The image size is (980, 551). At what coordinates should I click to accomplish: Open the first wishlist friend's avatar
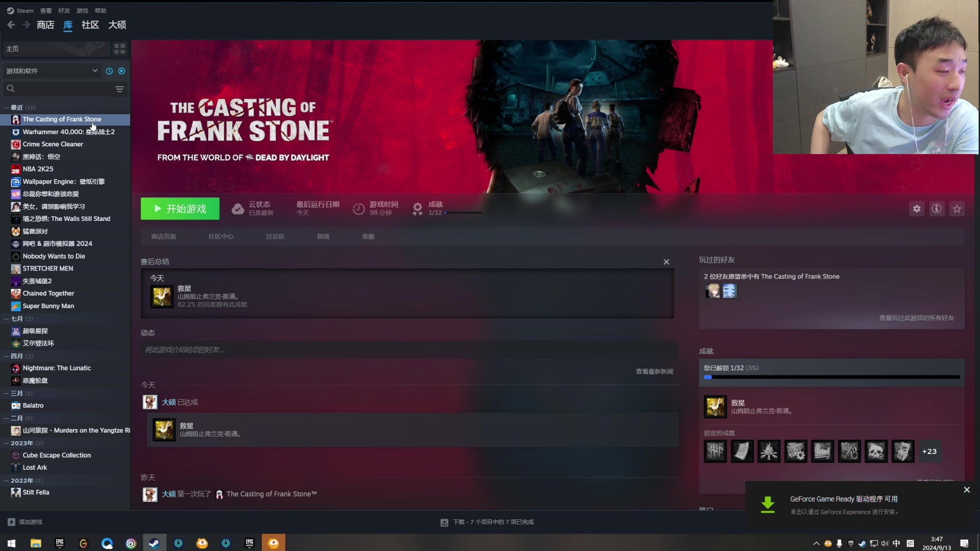click(x=713, y=291)
